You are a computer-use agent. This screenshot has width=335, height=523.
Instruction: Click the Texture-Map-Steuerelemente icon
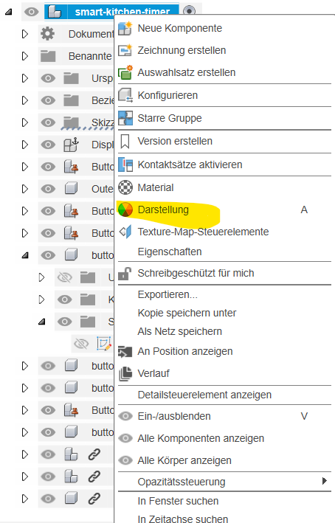pyautogui.click(x=125, y=232)
